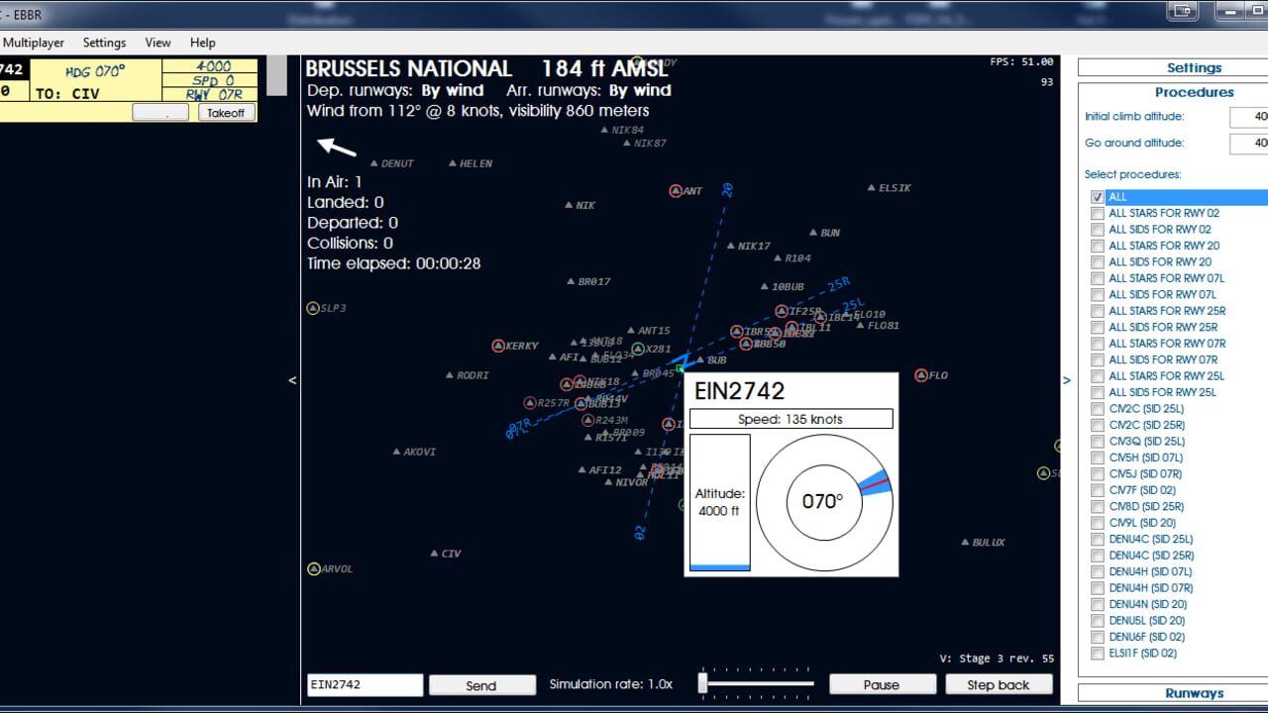This screenshot has height=713, width=1268.
Task: Open the View menu
Action: tap(158, 43)
